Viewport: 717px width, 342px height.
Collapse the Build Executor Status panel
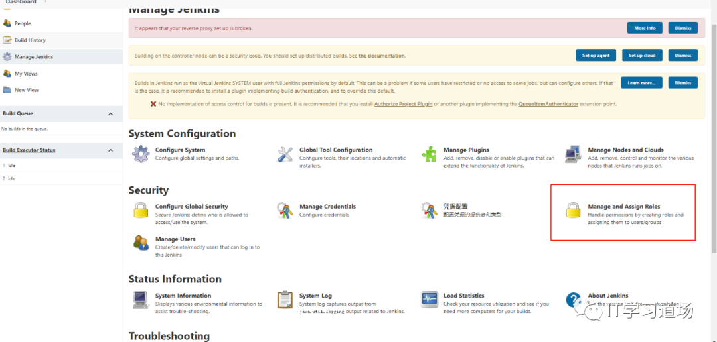[110, 150]
